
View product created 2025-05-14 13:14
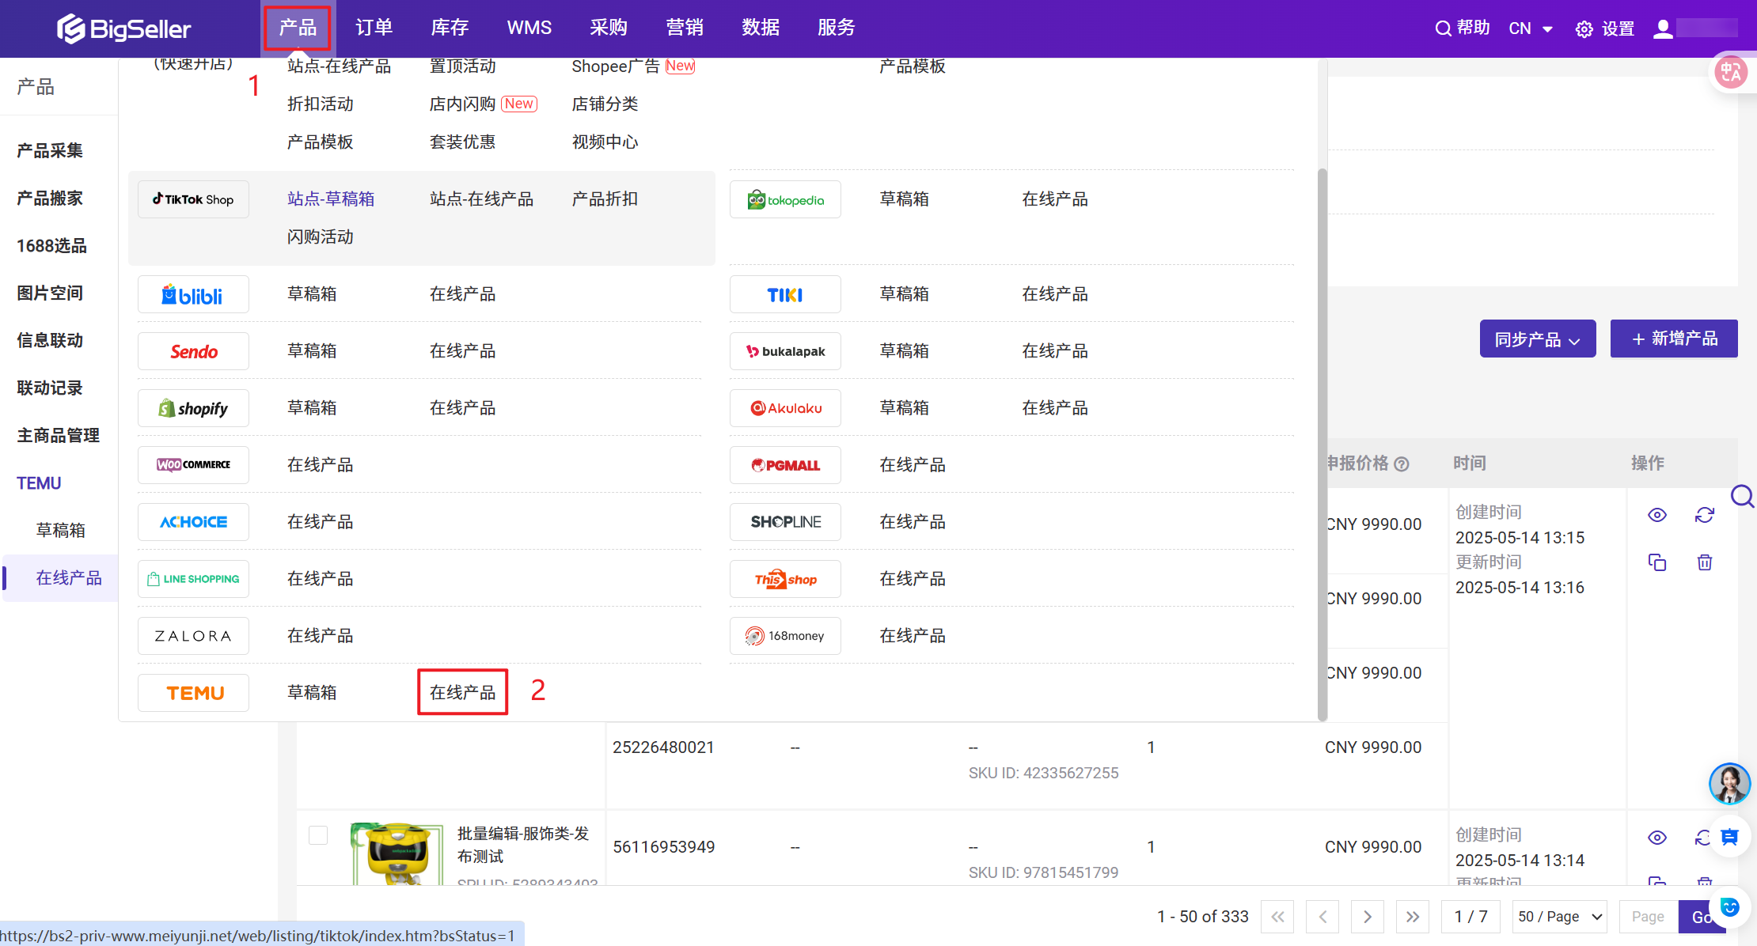(1657, 838)
